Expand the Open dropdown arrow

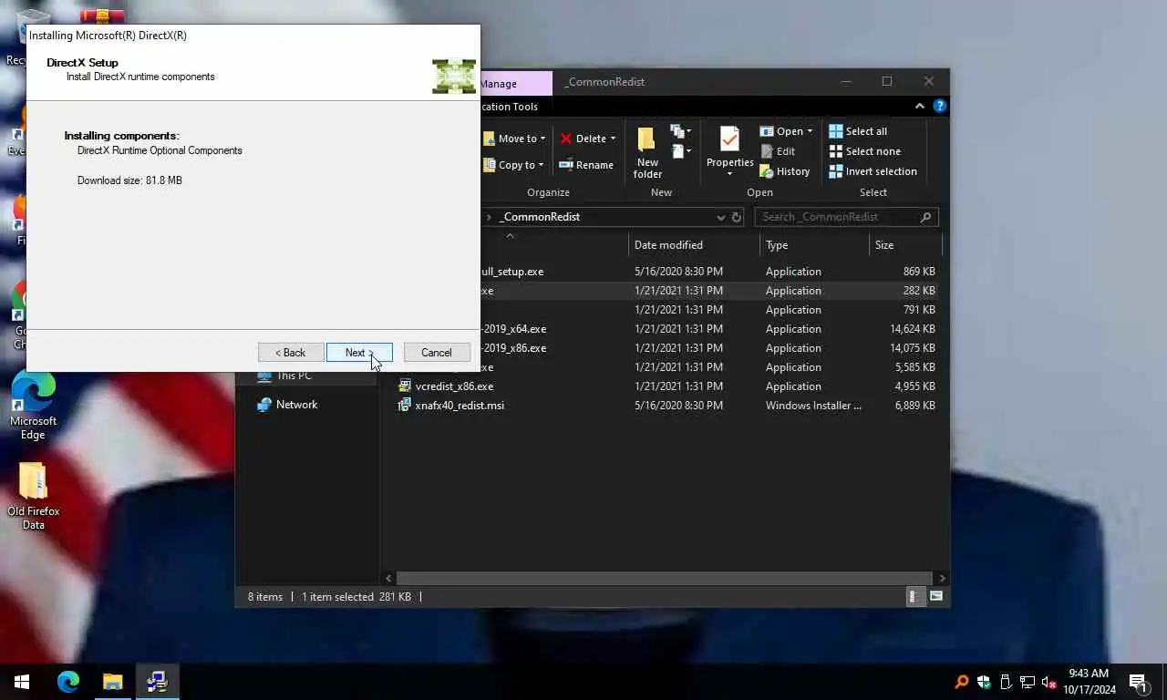click(x=810, y=131)
